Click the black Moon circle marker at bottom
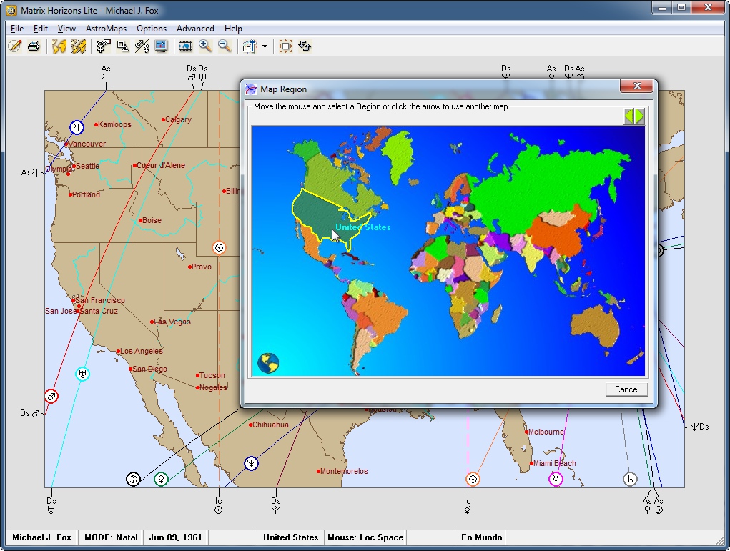 point(133,479)
